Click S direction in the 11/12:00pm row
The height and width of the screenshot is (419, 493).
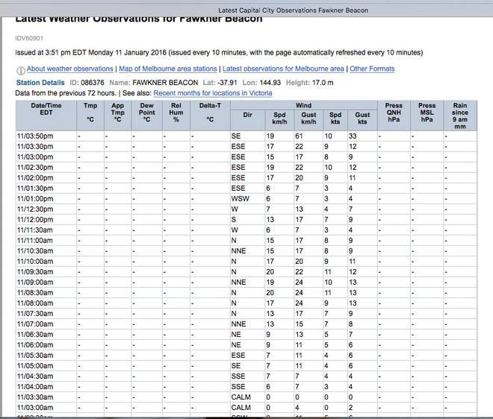click(x=234, y=220)
